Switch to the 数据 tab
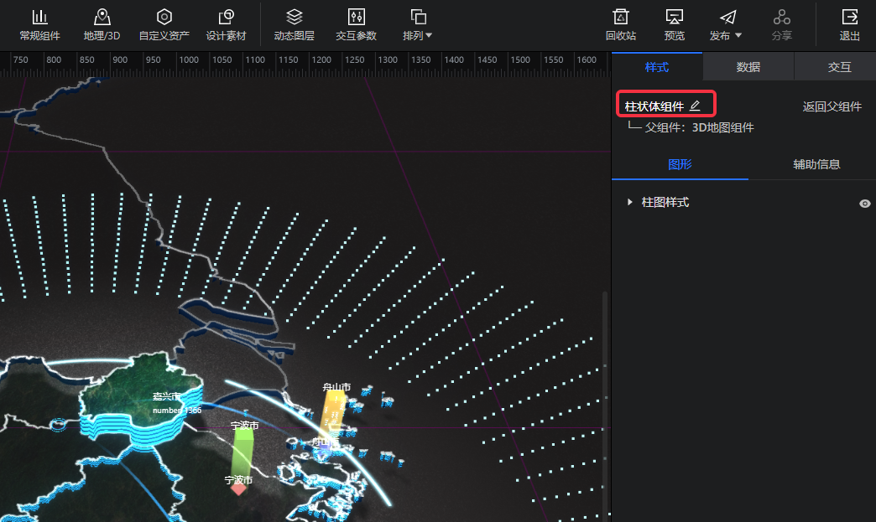The width and height of the screenshot is (876, 522). 748,67
